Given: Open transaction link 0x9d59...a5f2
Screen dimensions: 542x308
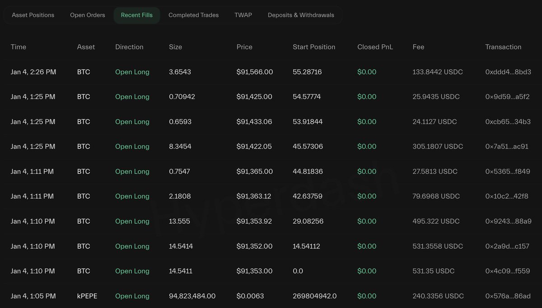Looking at the screenshot, I should coord(507,97).
